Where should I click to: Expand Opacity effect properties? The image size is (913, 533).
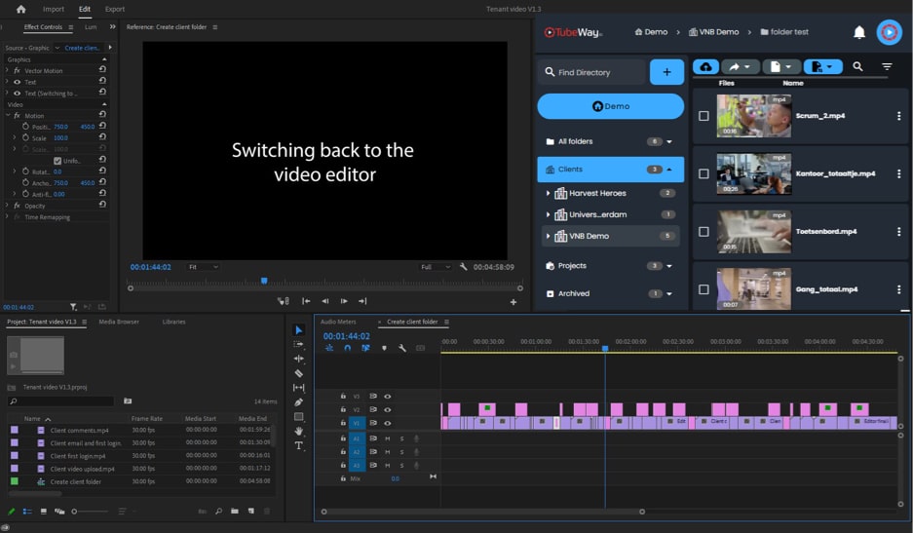[7, 206]
